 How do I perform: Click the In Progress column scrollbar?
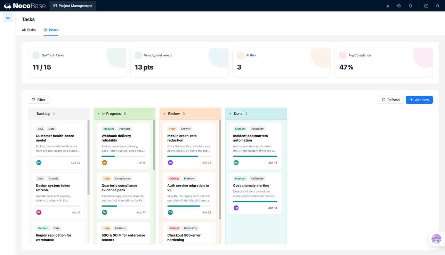(x=154, y=145)
